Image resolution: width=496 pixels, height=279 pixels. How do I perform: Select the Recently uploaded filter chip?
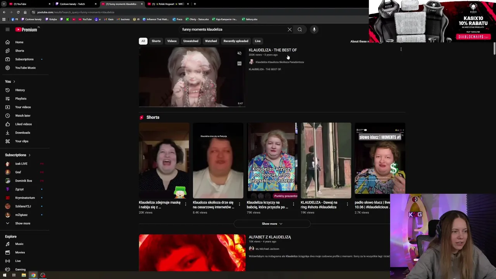pyautogui.click(x=236, y=41)
